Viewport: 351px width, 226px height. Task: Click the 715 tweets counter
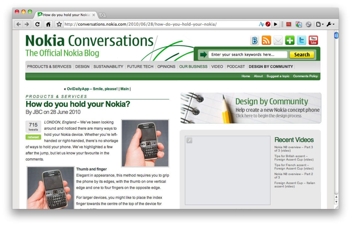[x=33, y=126]
